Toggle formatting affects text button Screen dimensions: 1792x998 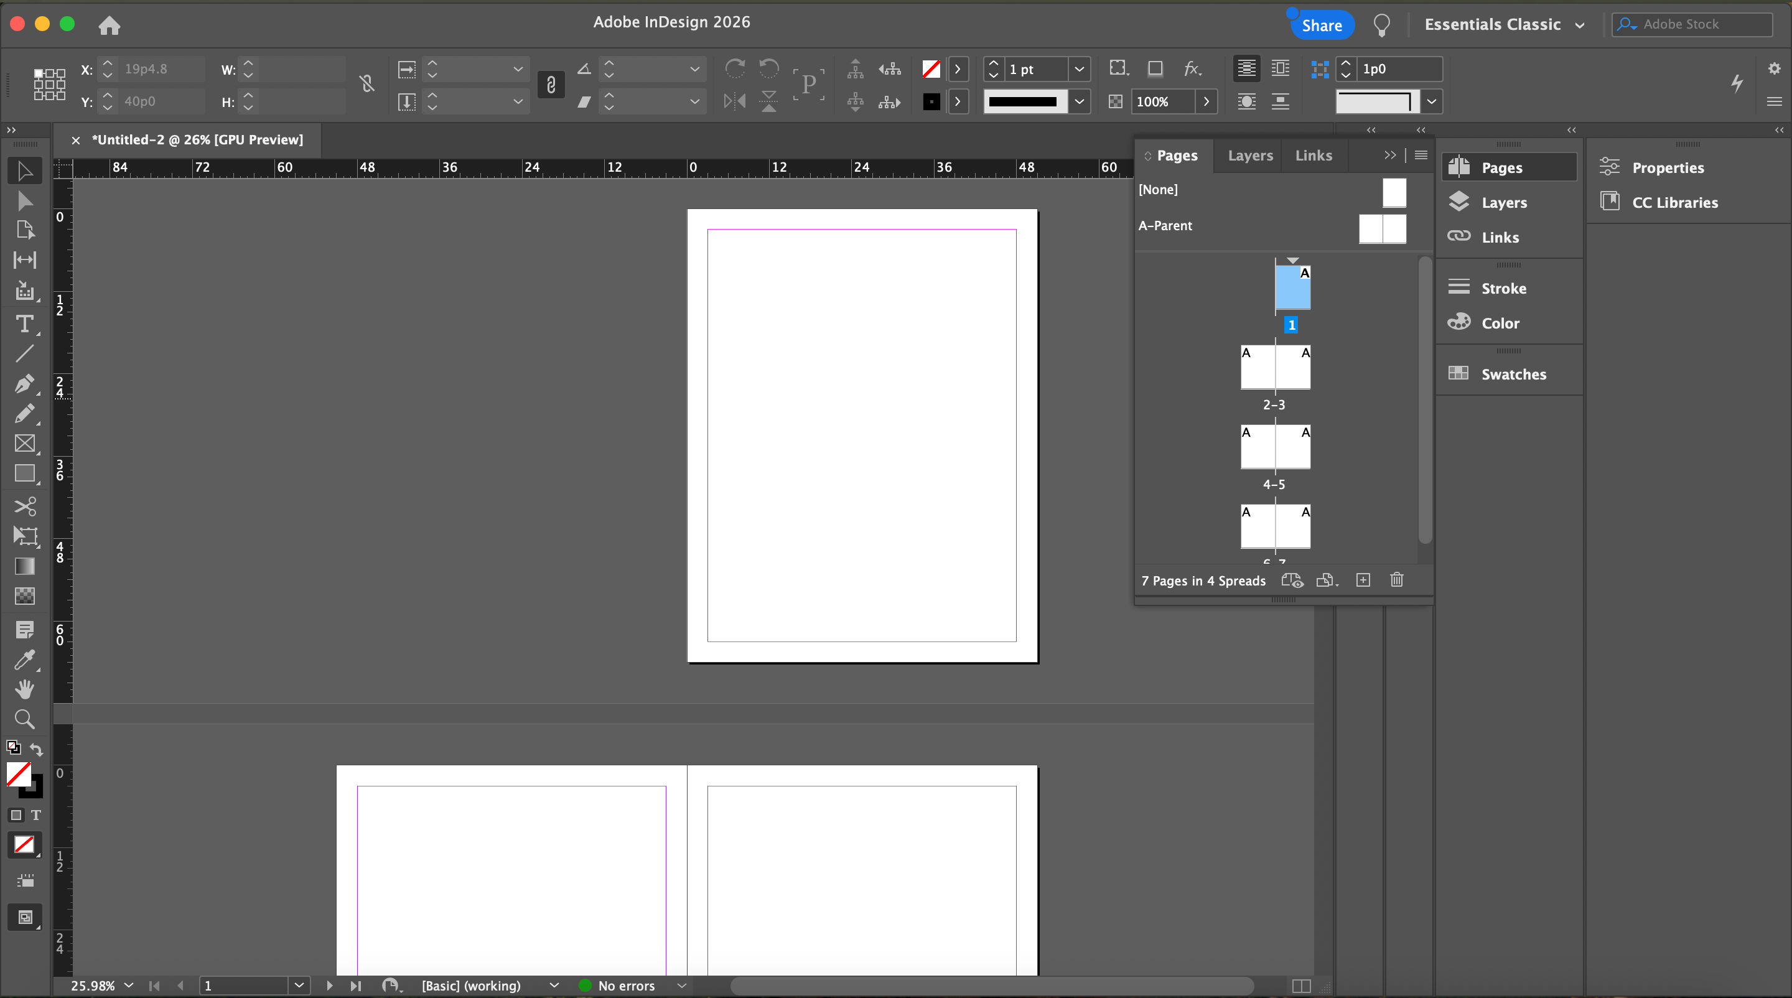[36, 815]
